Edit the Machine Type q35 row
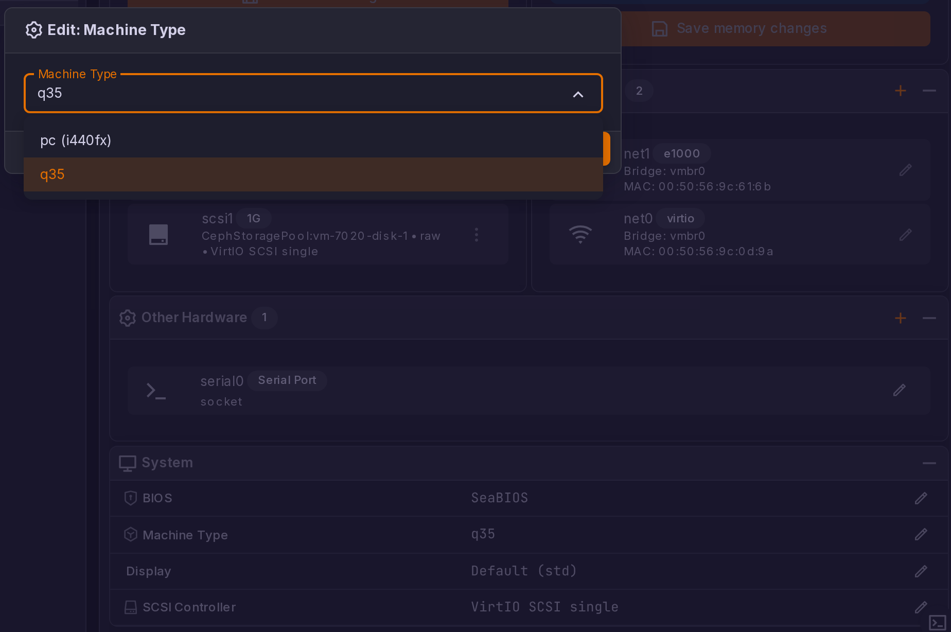This screenshot has width=951, height=632. (921, 534)
